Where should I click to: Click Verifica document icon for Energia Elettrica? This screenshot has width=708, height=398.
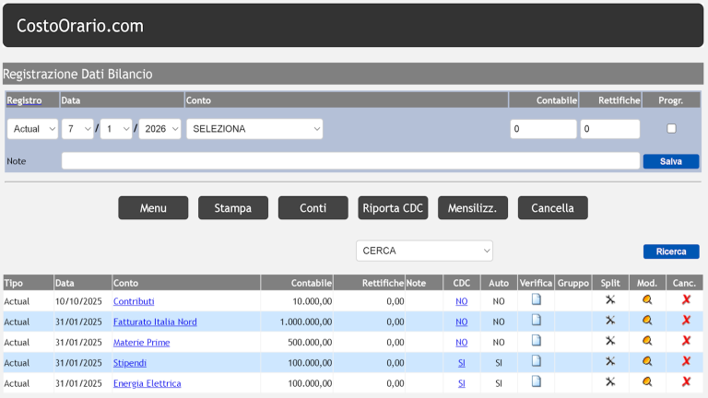(x=536, y=382)
